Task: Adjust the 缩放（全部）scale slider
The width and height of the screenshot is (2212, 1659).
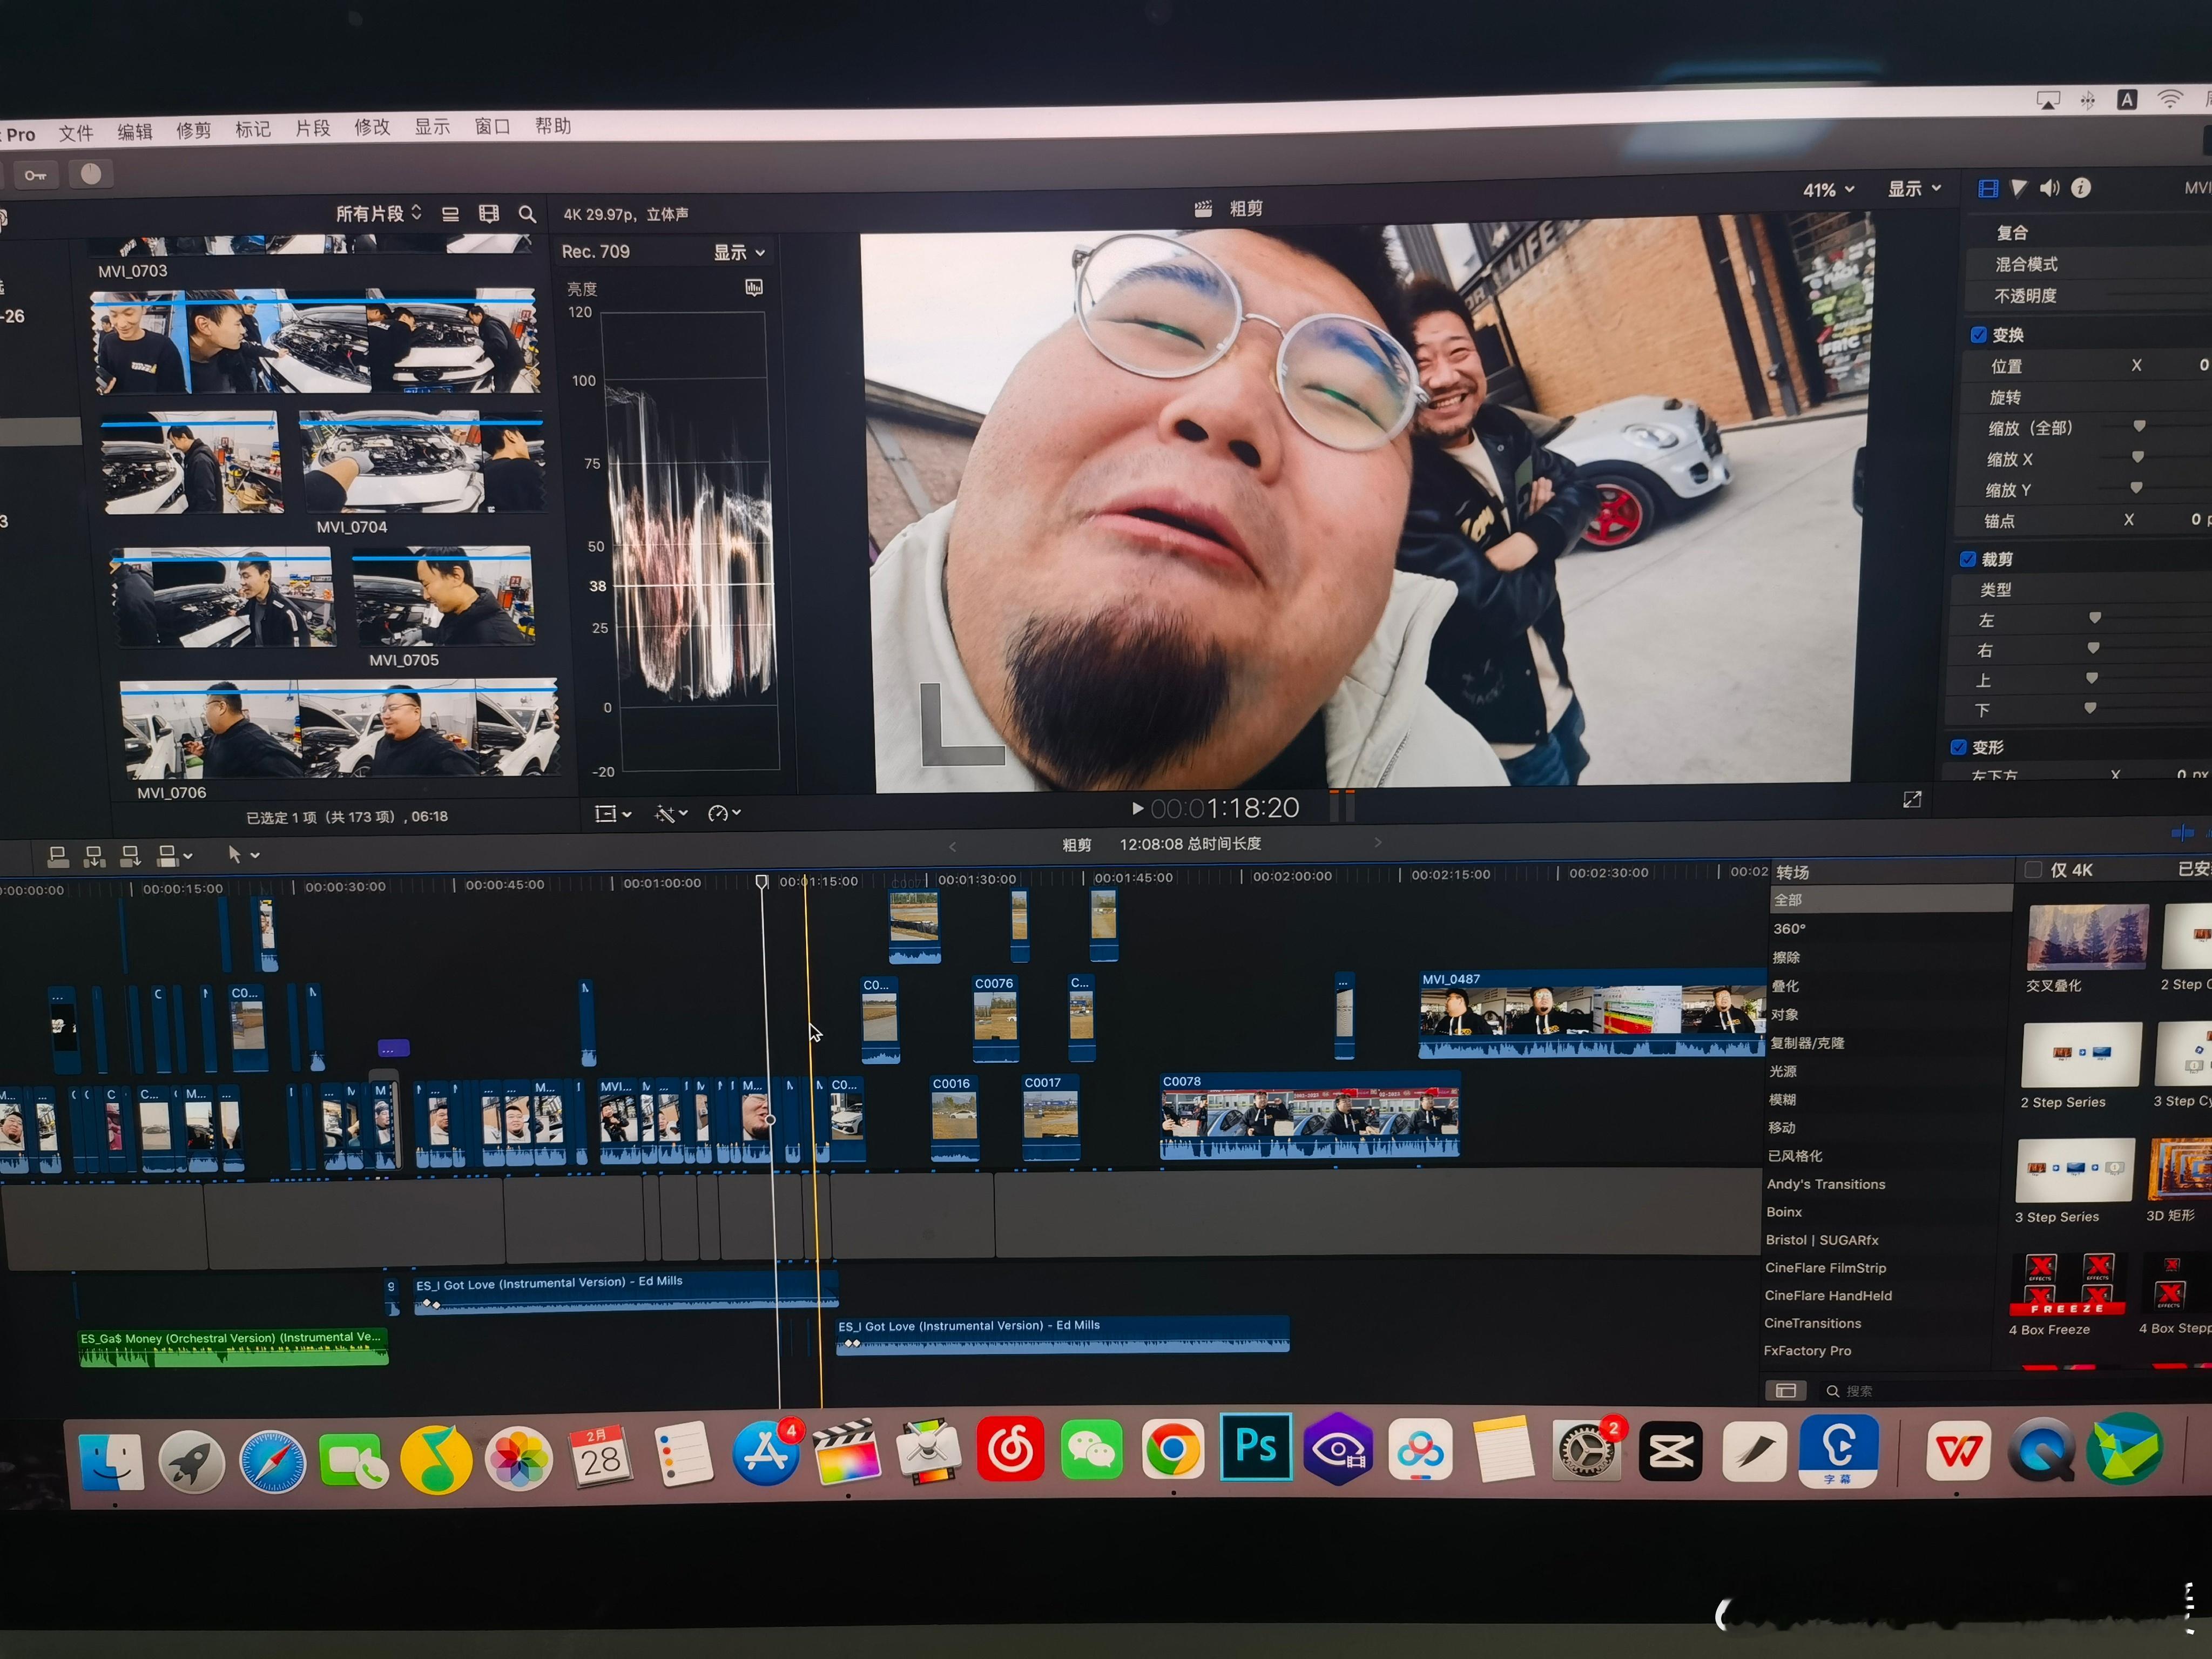Action: coord(2138,426)
